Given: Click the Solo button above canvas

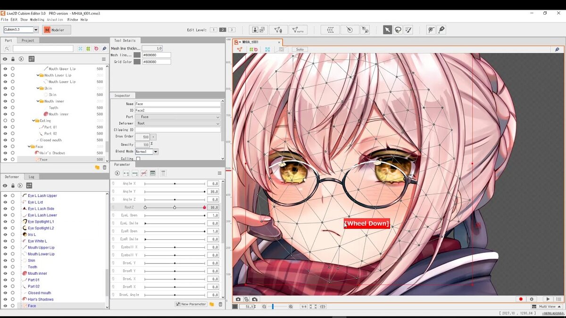Looking at the screenshot, I should click(300, 49).
